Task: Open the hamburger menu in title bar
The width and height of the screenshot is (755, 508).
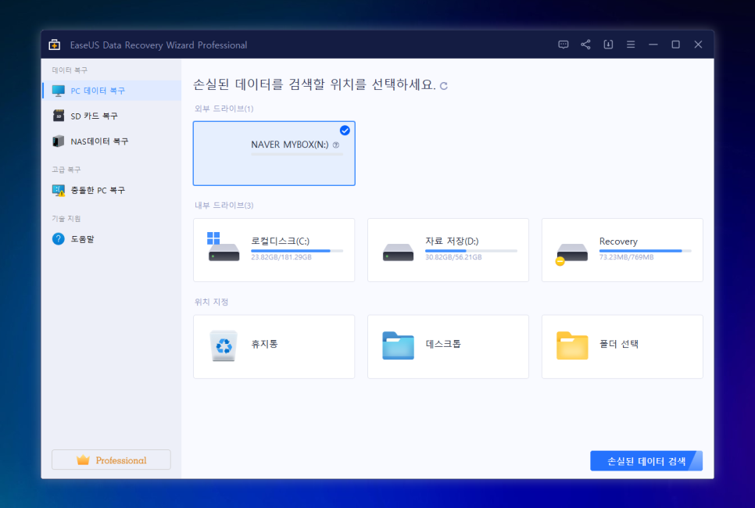Action: coord(630,45)
